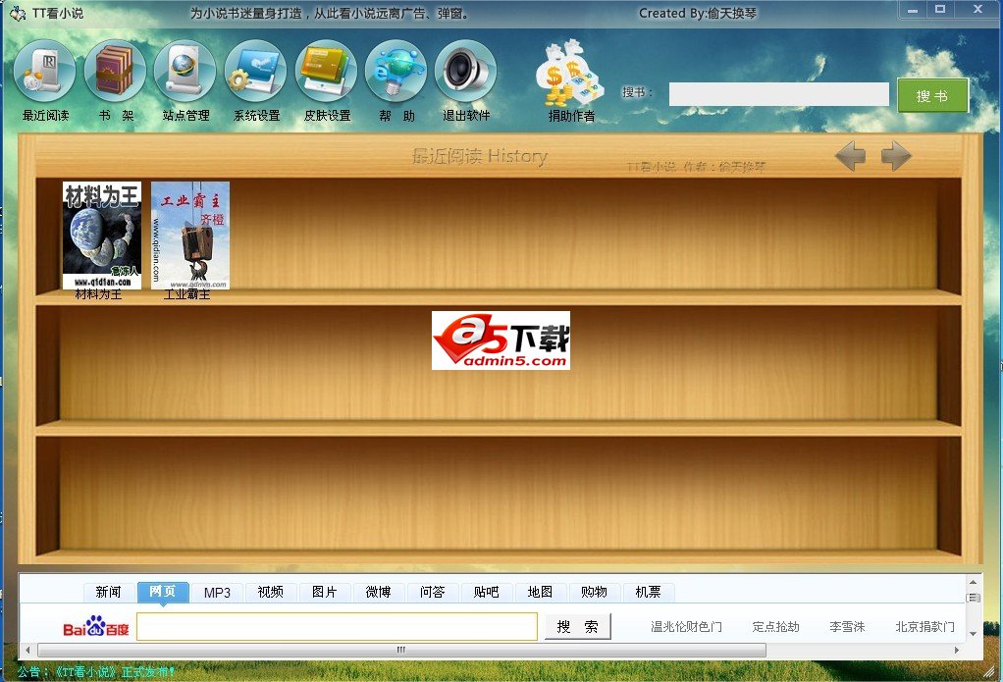Click the horizontal scrollbar thumb
Viewport: 1003px width, 682px height.
pyautogui.click(x=401, y=650)
